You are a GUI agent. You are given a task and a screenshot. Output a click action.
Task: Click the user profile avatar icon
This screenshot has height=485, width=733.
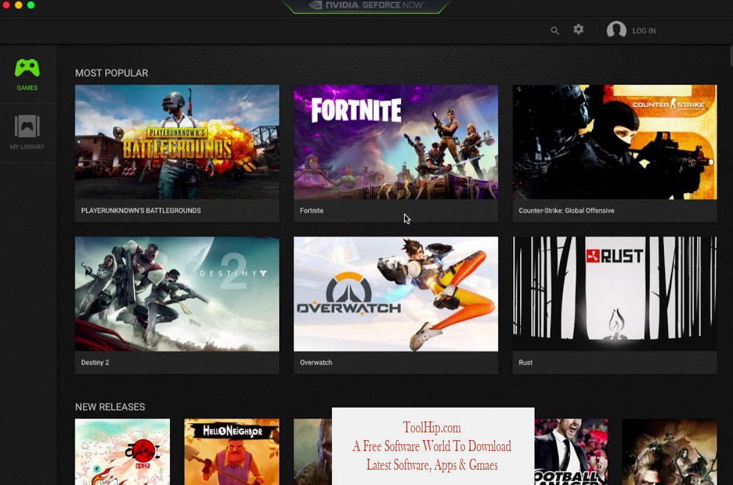(617, 30)
